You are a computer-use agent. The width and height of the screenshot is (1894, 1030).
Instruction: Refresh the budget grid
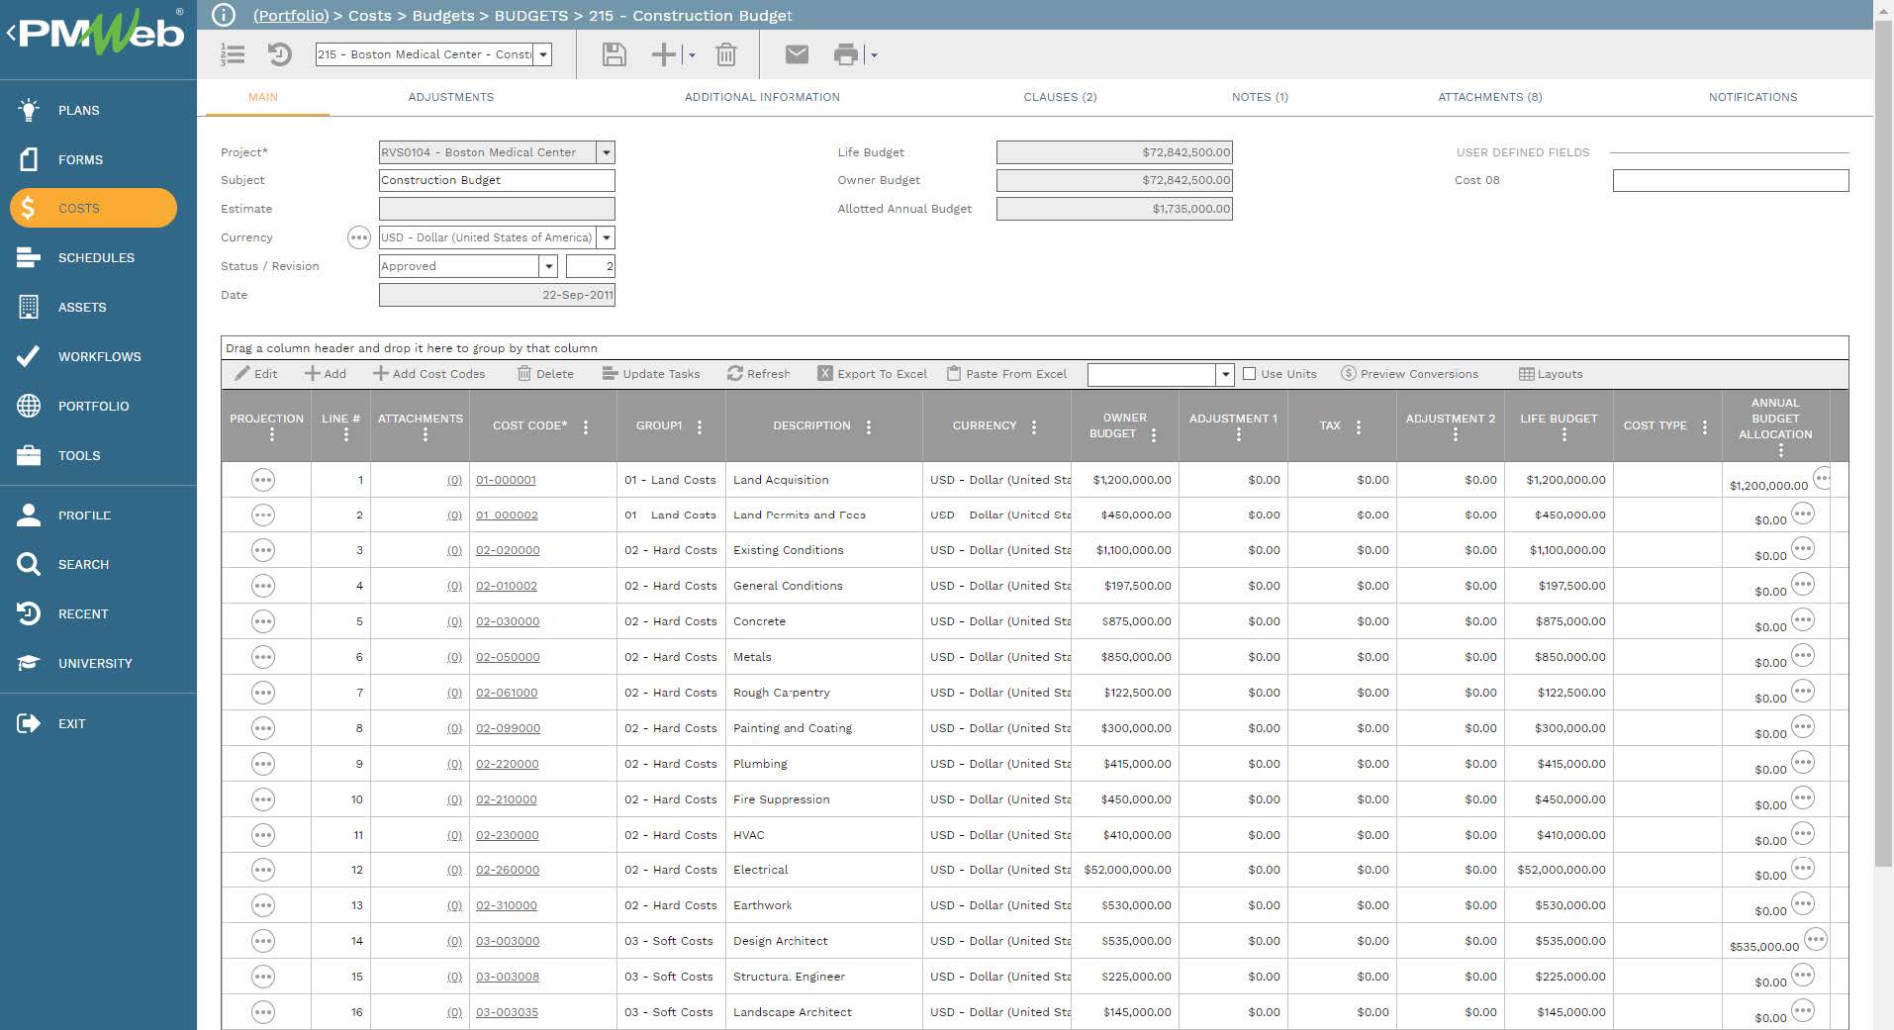(758, 374)
